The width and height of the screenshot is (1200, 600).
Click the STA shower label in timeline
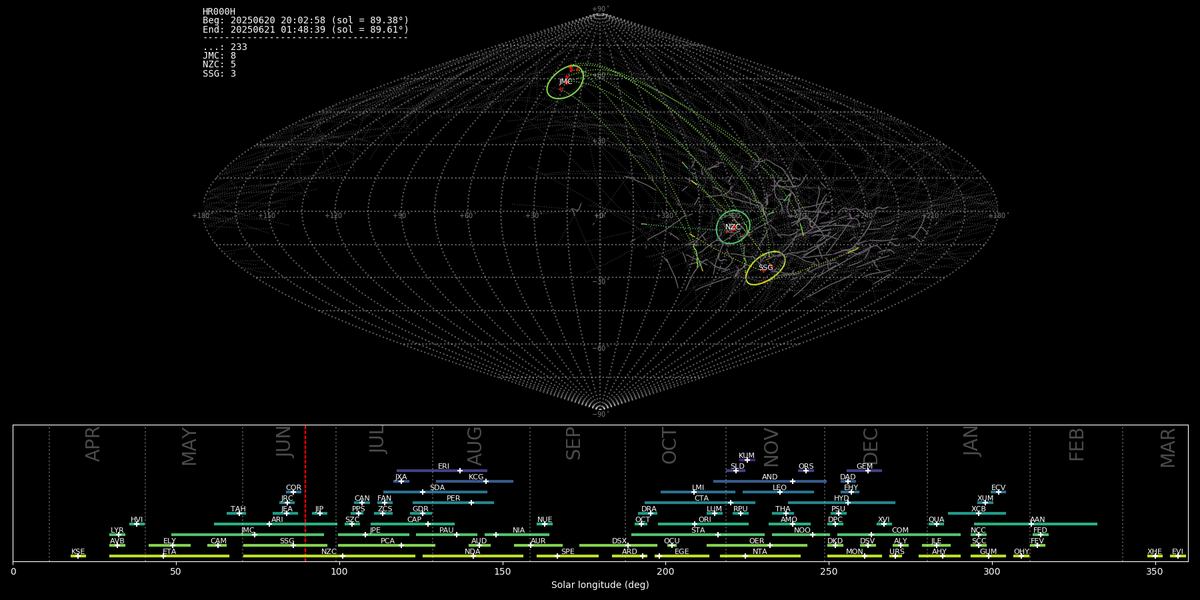698,531
